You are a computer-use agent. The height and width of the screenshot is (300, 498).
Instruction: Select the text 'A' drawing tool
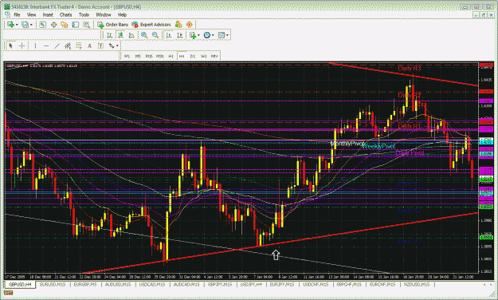[89, 45]
